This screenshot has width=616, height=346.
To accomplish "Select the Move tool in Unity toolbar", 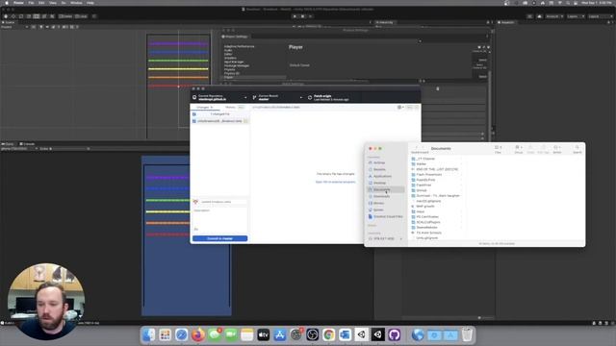I will pyautogui.click(x=13, y=16).
